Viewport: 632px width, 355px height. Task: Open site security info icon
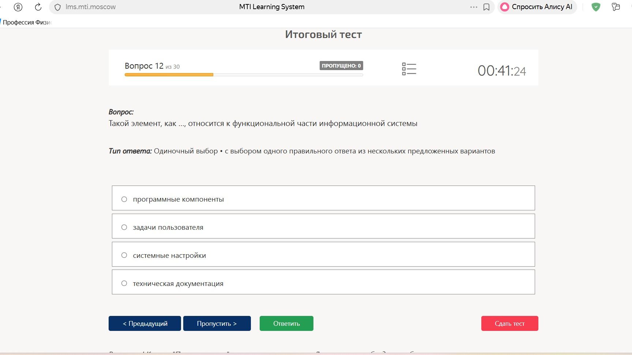(57, 7)
